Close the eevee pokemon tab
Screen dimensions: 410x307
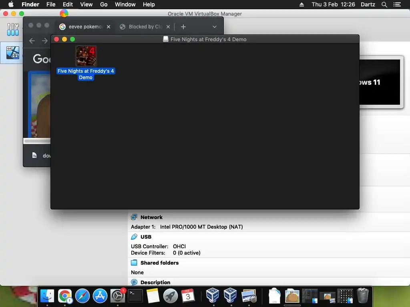point(109,27)
